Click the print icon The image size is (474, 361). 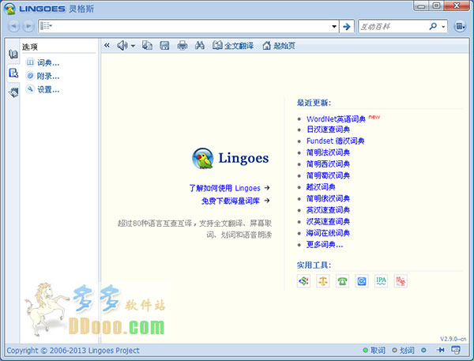pyautogui.click(x=182, y=46)
